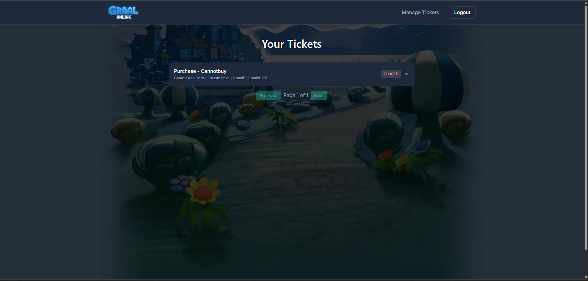Go to the Previous page
This screenshot has width=588, height=281.
268,96
